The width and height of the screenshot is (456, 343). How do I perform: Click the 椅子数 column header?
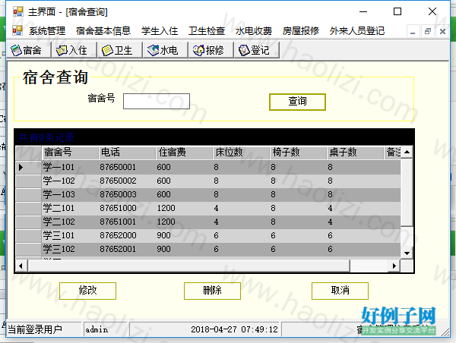pyautogui.click(x=298, y=153)
